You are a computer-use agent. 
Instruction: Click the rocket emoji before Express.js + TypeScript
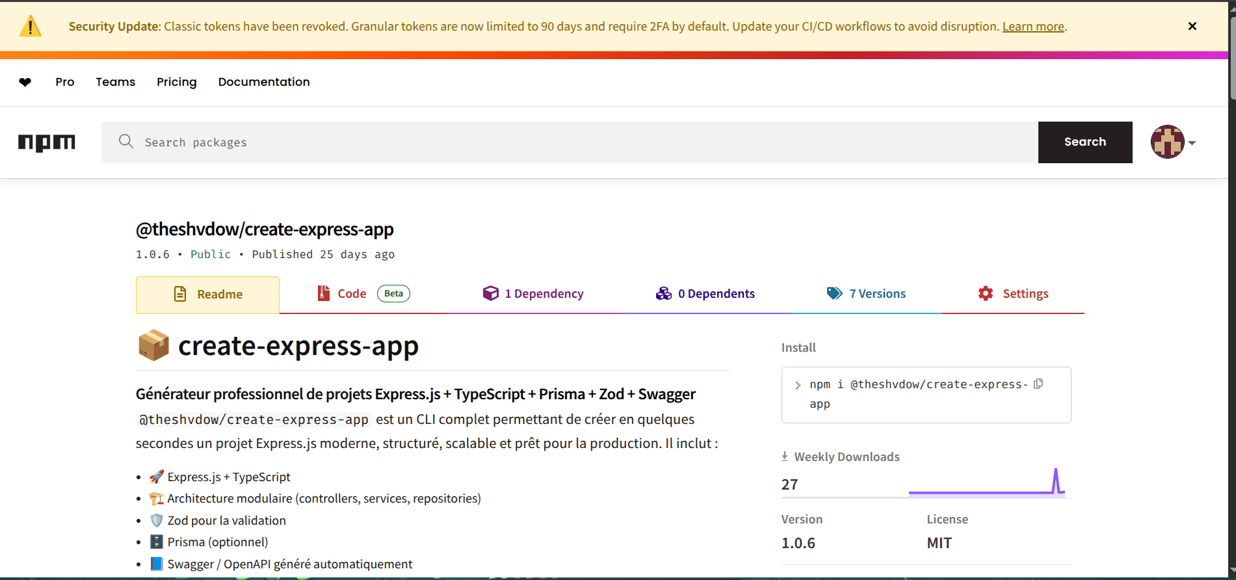pyautogui.click(x=156, y=477)
